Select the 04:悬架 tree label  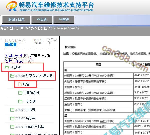pos(15,67)
